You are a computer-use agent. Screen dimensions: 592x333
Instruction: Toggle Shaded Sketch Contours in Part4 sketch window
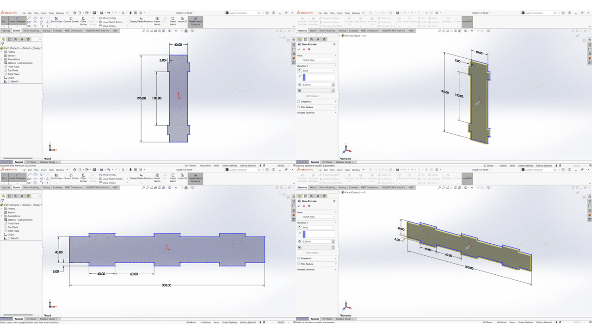[195, 178]
